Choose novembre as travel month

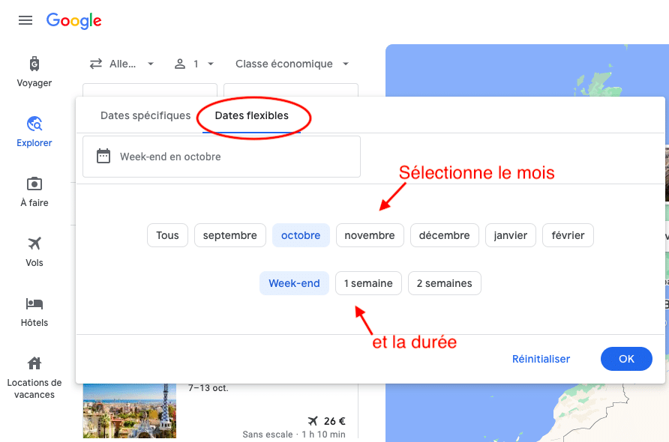tap(369, 235)
